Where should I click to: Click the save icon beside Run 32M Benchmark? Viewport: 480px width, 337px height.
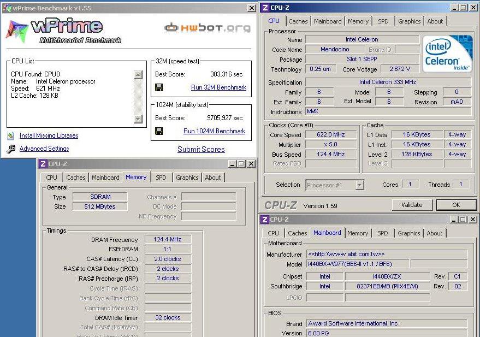pos(159,87)
